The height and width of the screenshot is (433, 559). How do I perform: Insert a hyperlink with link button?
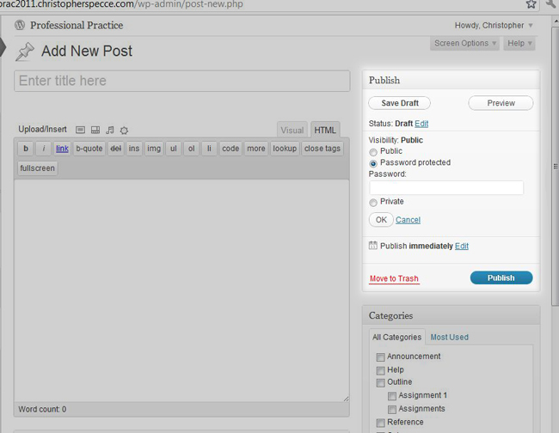(x=62, y=149)
